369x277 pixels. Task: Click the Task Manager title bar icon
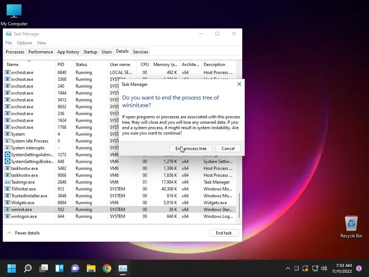pos(9,34)
